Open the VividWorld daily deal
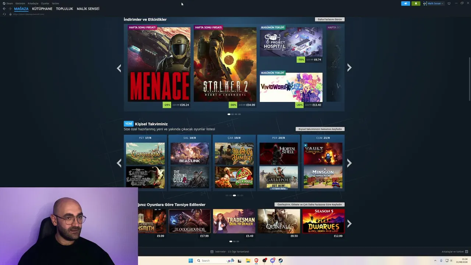 coord(291,87)
